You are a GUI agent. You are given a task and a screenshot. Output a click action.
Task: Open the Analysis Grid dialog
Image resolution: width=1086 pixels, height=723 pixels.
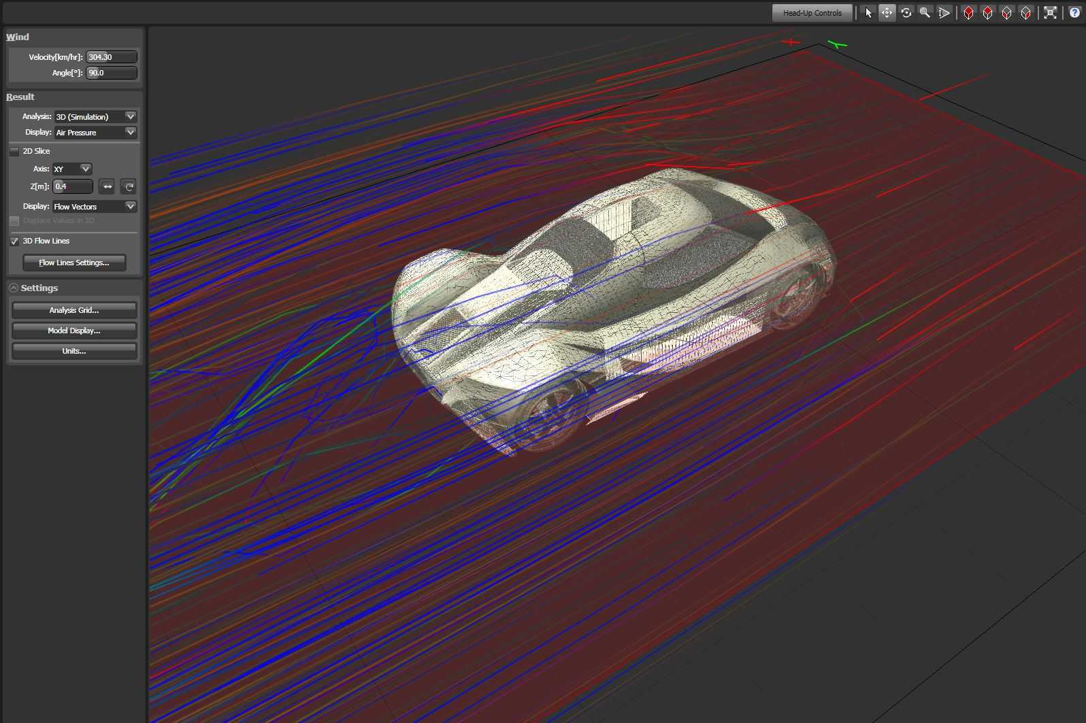[x=74, y=310]
